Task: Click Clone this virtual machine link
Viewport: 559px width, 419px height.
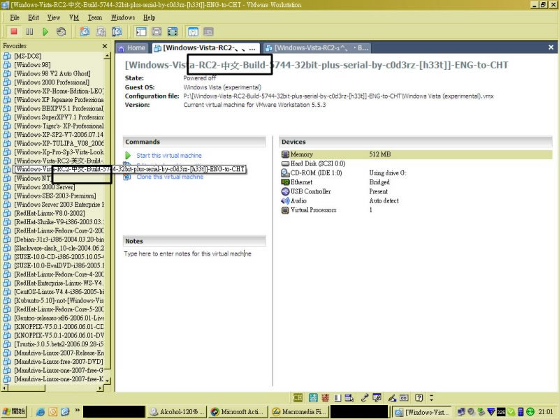Action: [170, 177]
